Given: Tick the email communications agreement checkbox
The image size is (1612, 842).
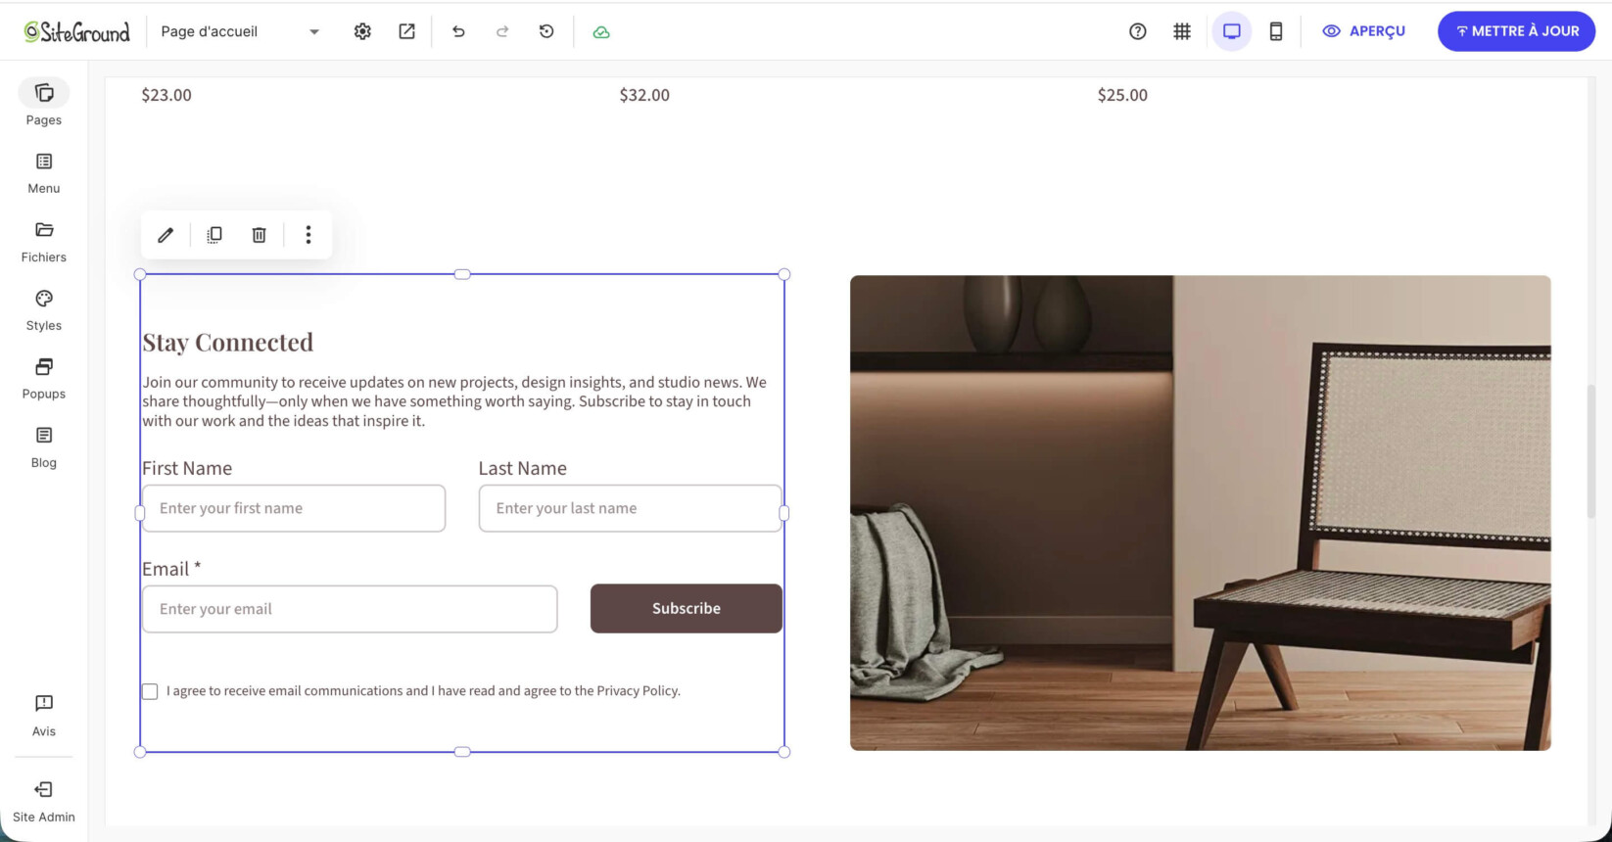Looking at the screenshot, I should coord(150,691).
